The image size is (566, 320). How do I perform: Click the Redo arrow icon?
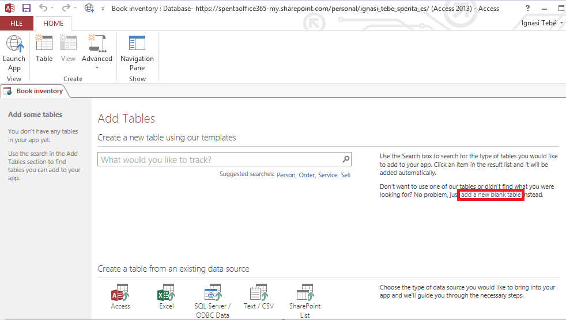66,8
